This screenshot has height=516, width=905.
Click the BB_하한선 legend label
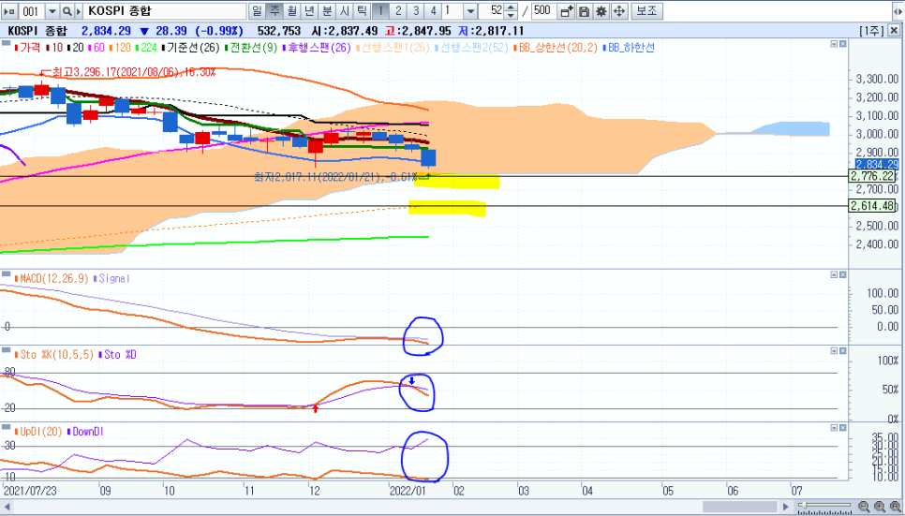(629, 48)
